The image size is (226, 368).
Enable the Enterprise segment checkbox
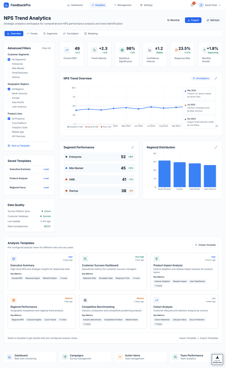point(9,64)
